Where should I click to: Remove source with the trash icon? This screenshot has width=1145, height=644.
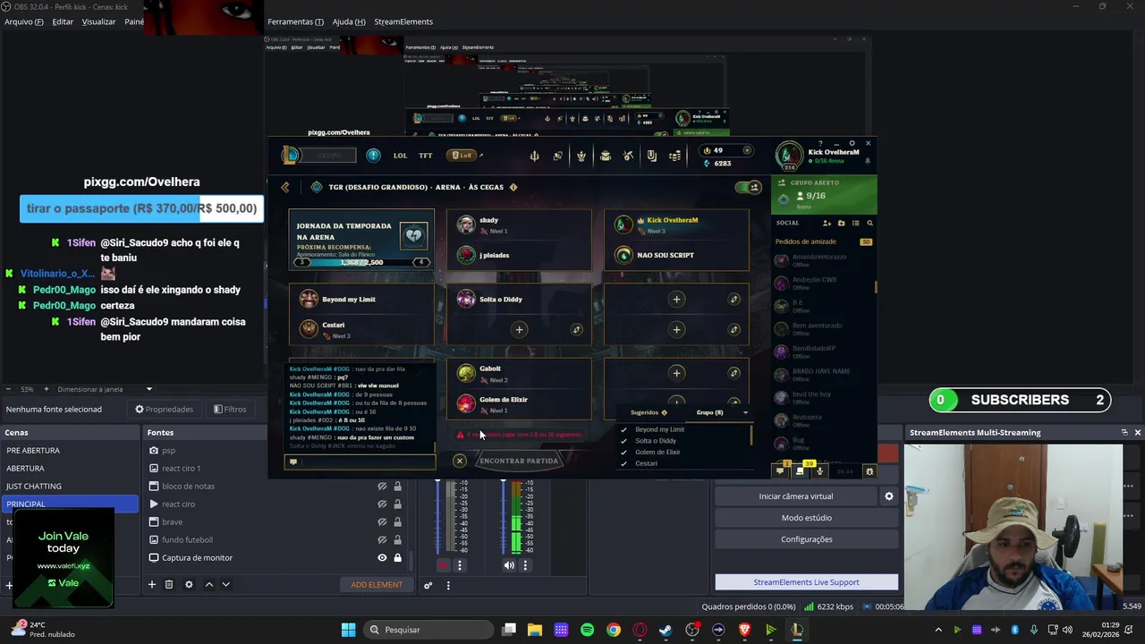pyautogui.click(x=169, y=584)
